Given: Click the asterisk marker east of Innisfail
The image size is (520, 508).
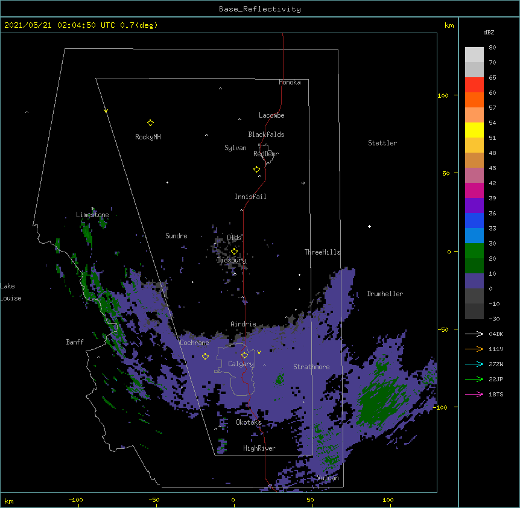Looking at the screenshot, I should 303,183.
